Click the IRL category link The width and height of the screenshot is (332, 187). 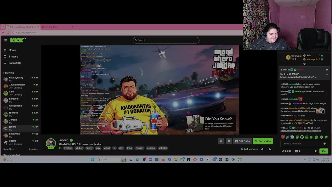(60, 148)
